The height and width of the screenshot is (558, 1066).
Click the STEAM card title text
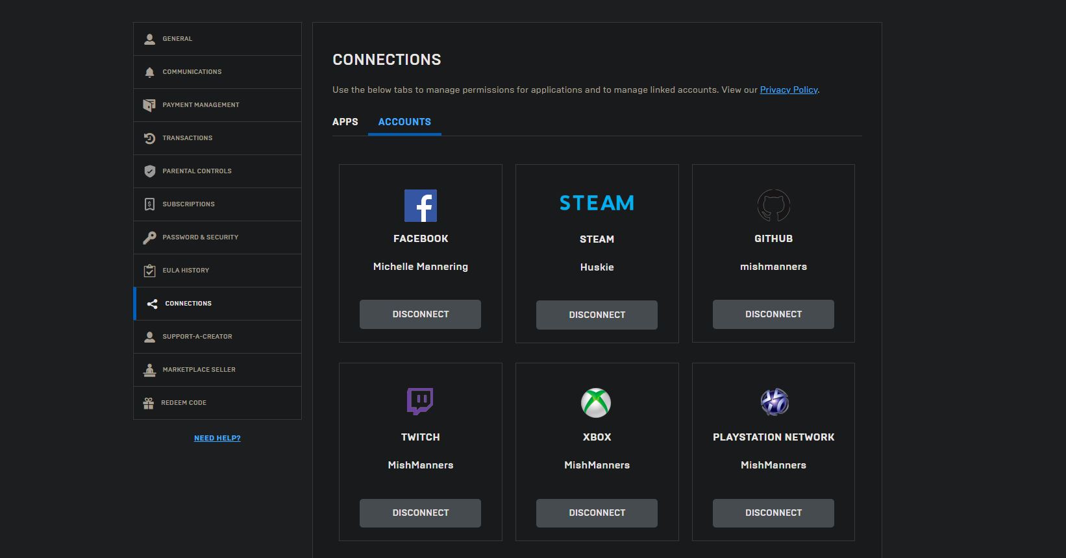[x=597, y=239]
